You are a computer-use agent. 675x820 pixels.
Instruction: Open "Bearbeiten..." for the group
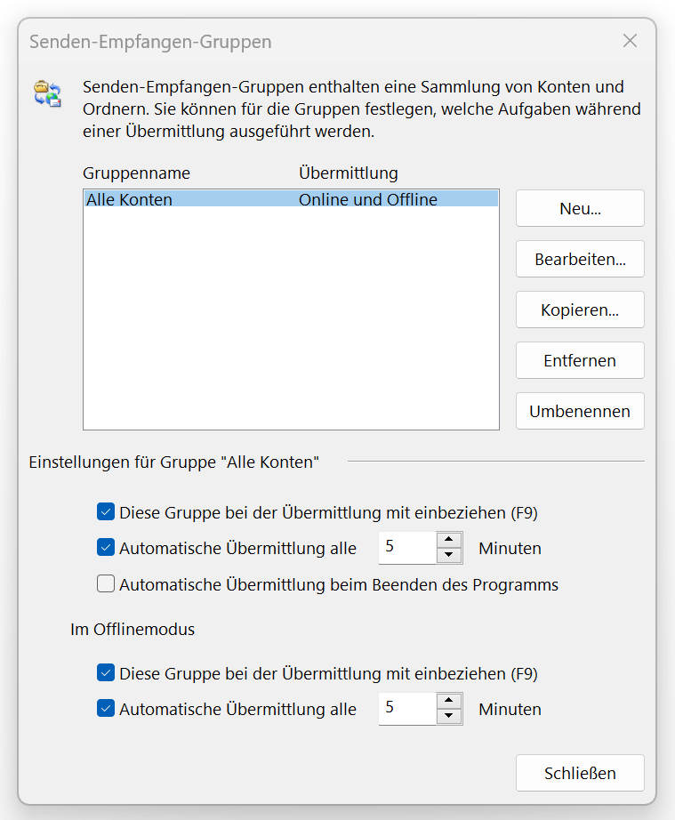tap(580, 260)
